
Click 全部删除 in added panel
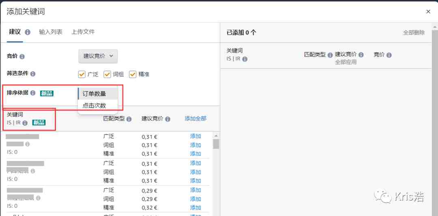pyautogui.click(x=414, y=32)
